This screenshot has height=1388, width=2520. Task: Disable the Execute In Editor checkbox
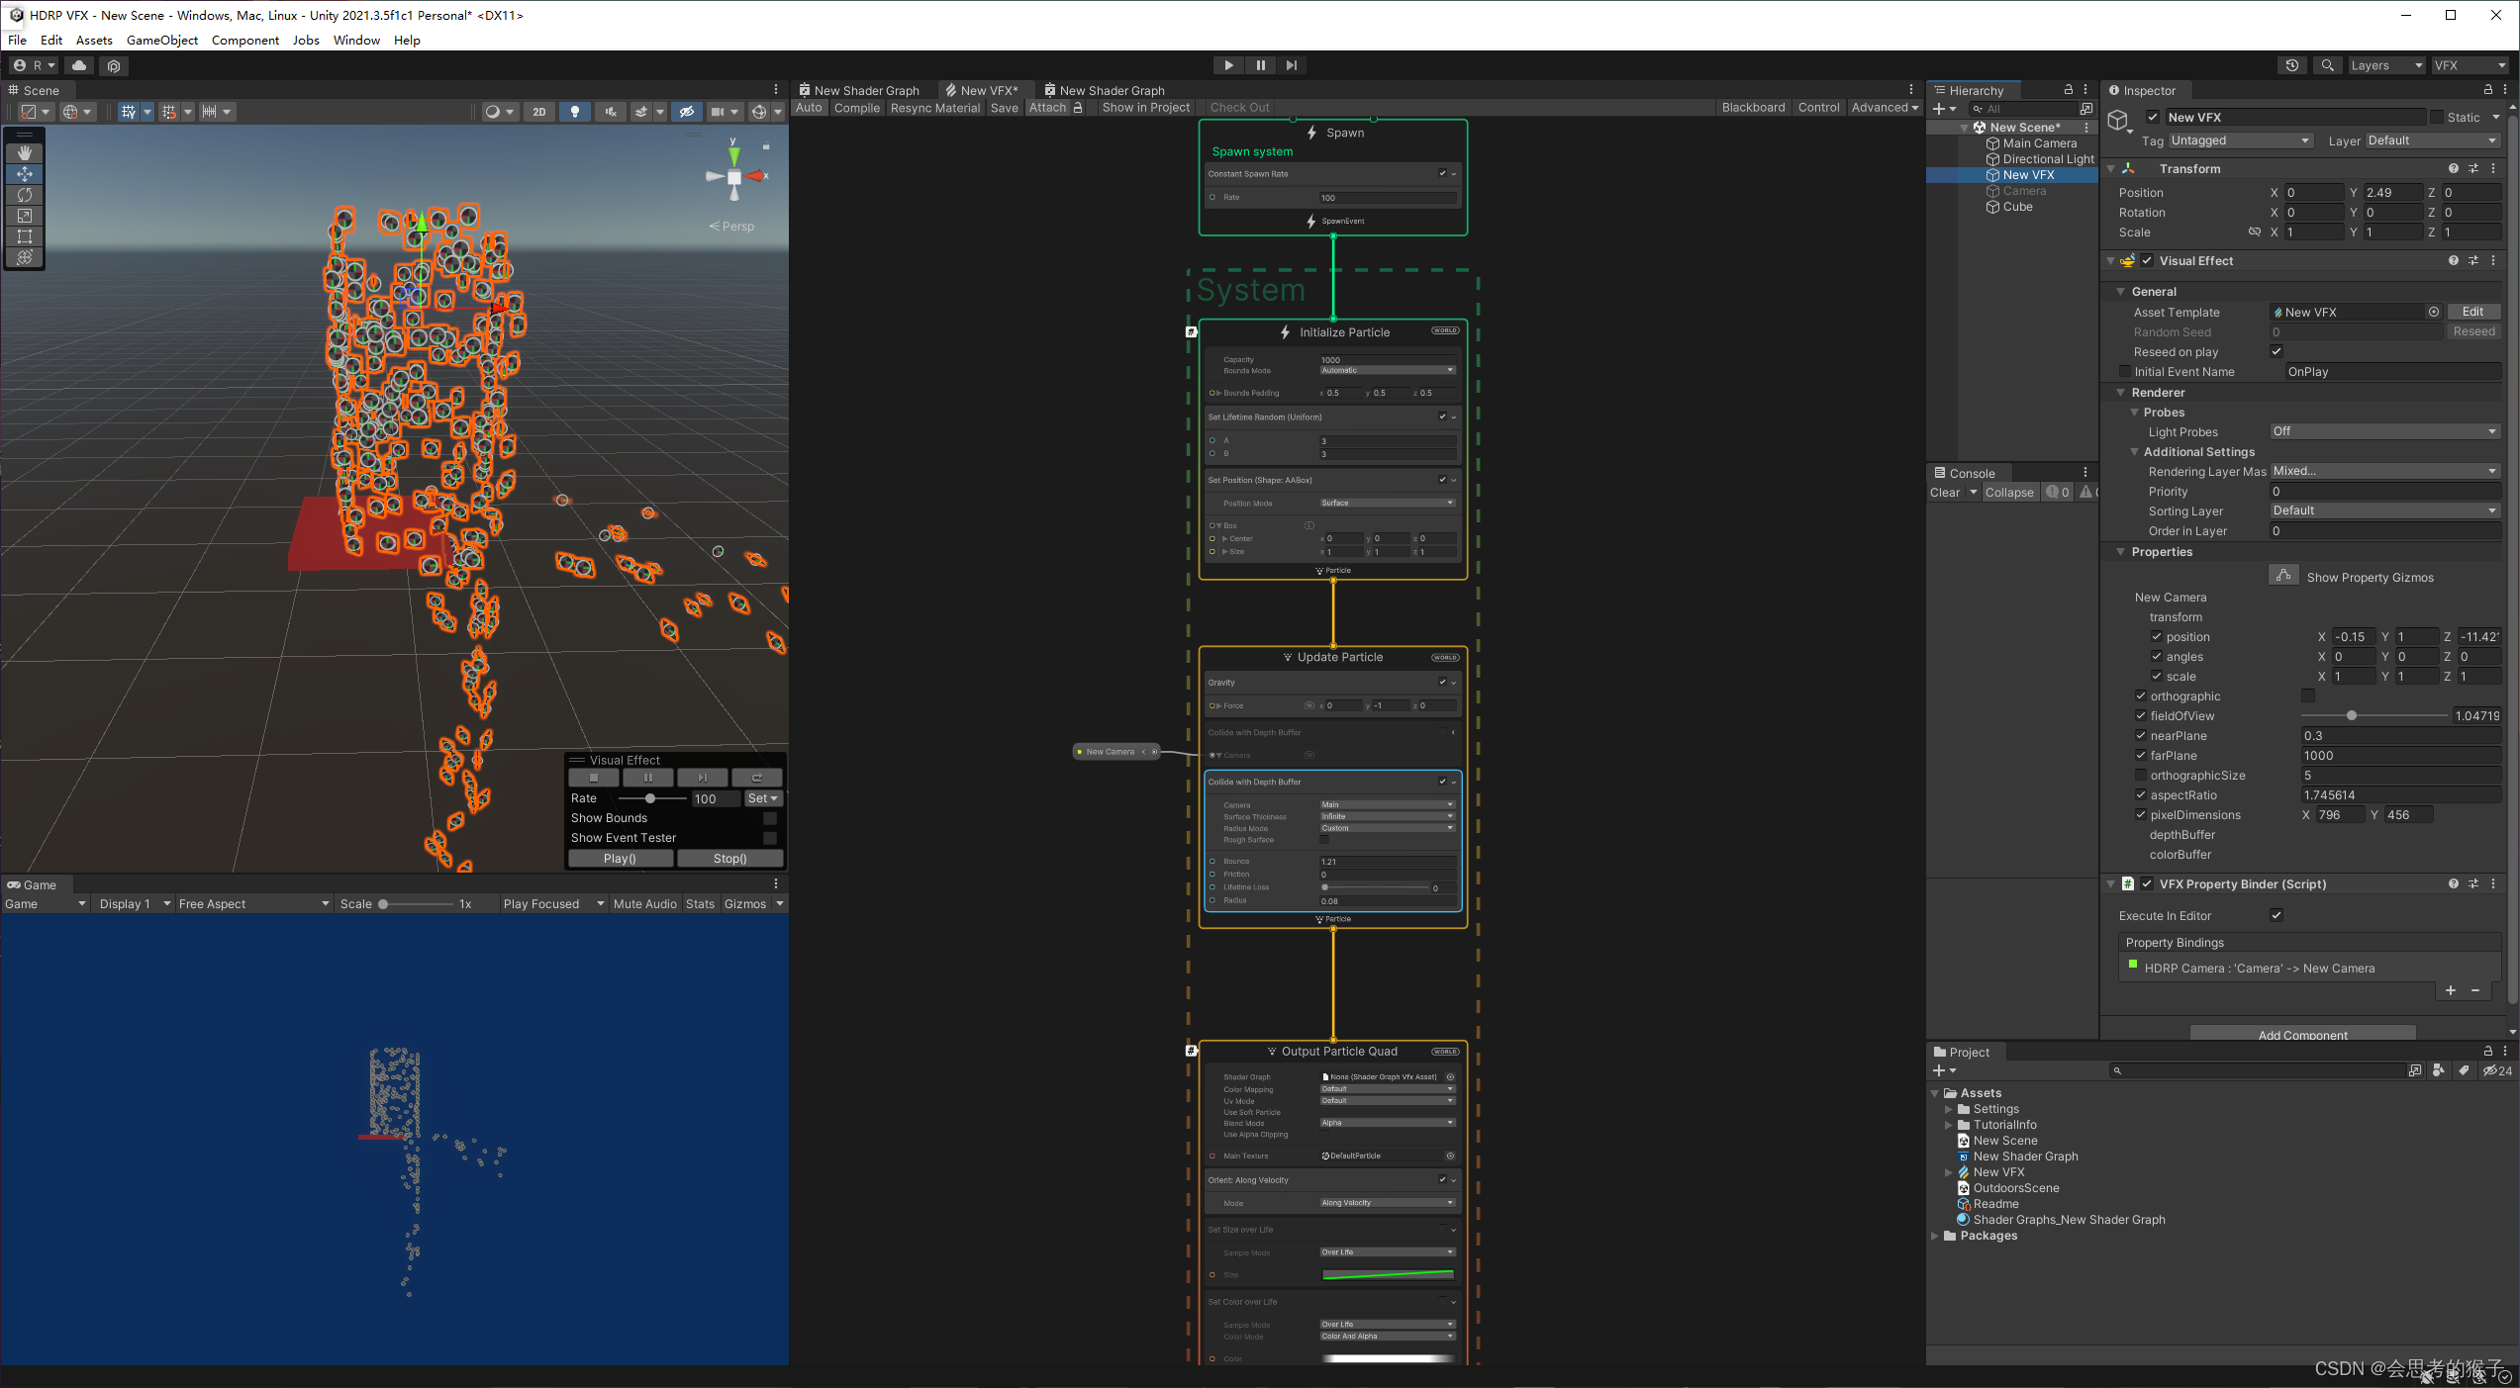click(x=2277, y=915)
